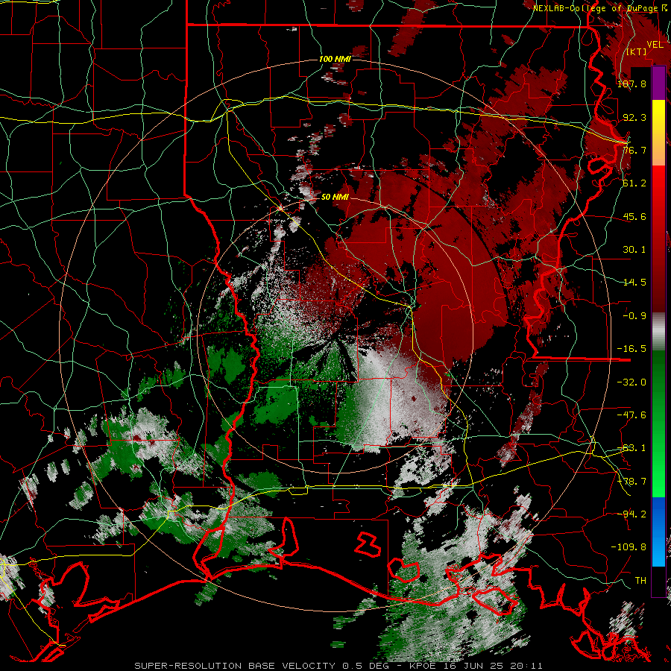Viewport: 671px width, 671px height.
Task: Click the 61.2 scale value
Action: [x=634, y=183]
